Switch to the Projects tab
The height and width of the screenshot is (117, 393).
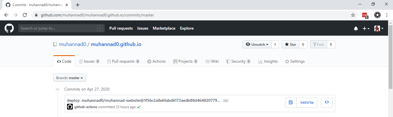pos(186,61)
